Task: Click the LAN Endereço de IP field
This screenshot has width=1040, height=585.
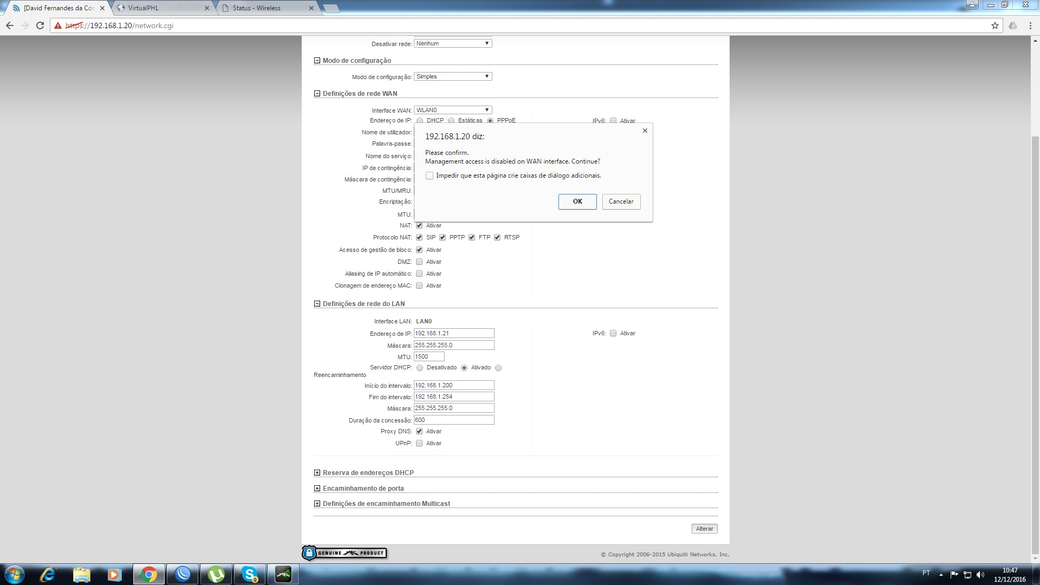Action: pyautogui.click(x=454, y=333)
